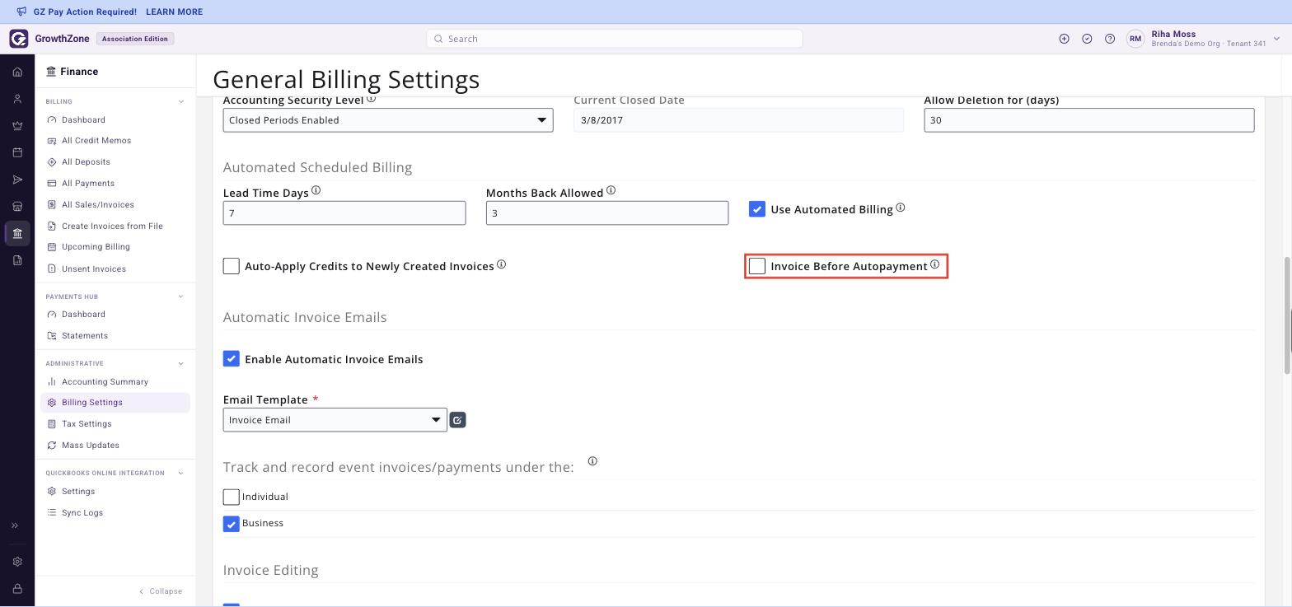Click the Collapse sidebar button

point(161,591)
